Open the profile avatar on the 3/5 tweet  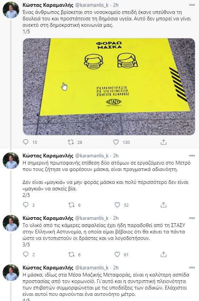point(11,223)
